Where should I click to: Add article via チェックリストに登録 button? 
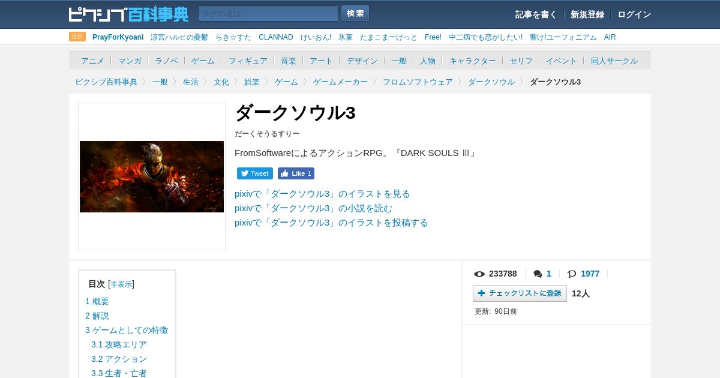[520, 293]
